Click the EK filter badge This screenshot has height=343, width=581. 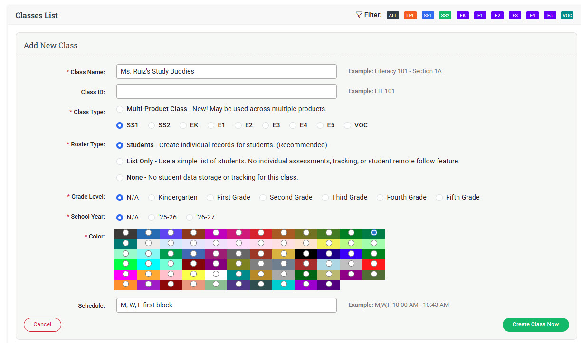point(462,15)
